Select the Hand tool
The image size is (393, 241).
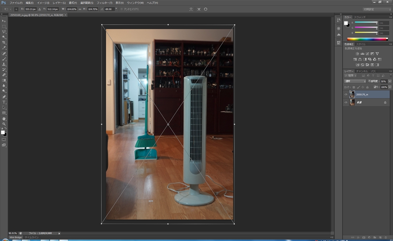tap(4, 119)
